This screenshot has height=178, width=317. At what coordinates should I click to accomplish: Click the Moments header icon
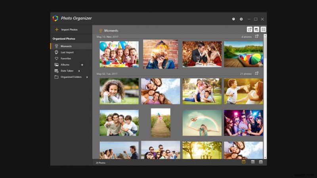(x=101, y=31)
